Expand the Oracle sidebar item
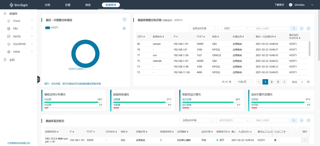This screenshot has height=146, width=320. pos(32,21)
